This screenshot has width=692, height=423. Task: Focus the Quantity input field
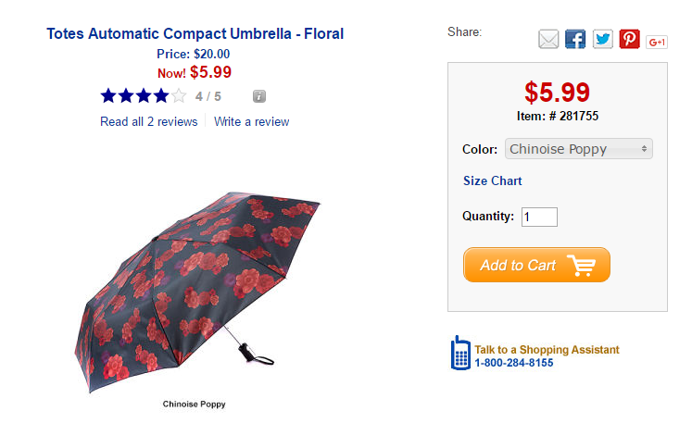539,217
